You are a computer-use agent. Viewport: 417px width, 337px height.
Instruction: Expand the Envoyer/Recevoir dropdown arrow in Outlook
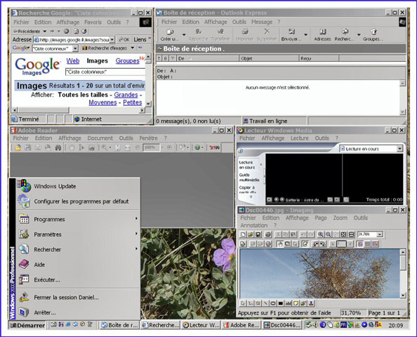coord(306,35)
